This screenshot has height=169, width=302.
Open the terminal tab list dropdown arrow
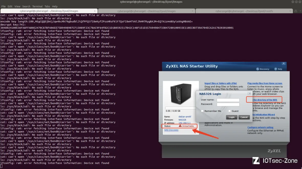300,11
